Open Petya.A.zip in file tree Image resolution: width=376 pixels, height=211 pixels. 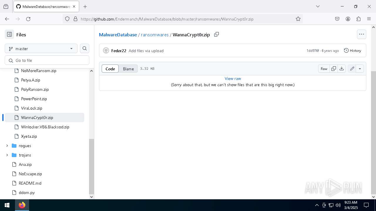[x=31, y=80]
